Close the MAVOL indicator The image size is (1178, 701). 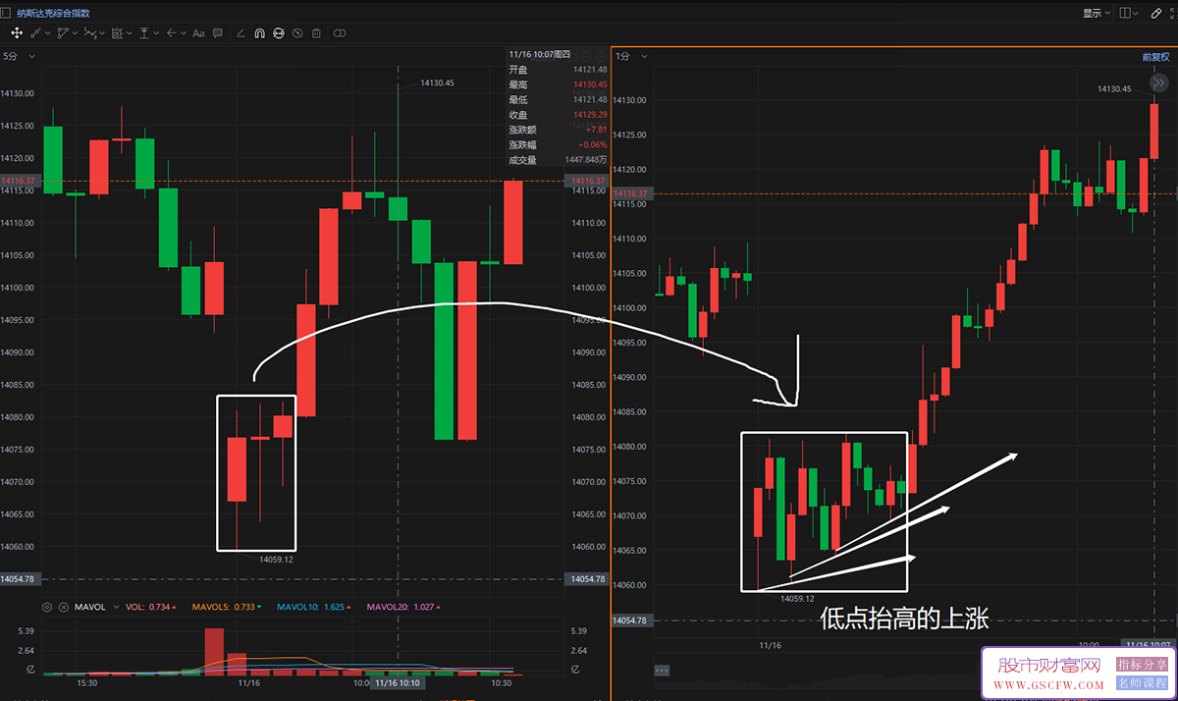(x=64, y=607)
